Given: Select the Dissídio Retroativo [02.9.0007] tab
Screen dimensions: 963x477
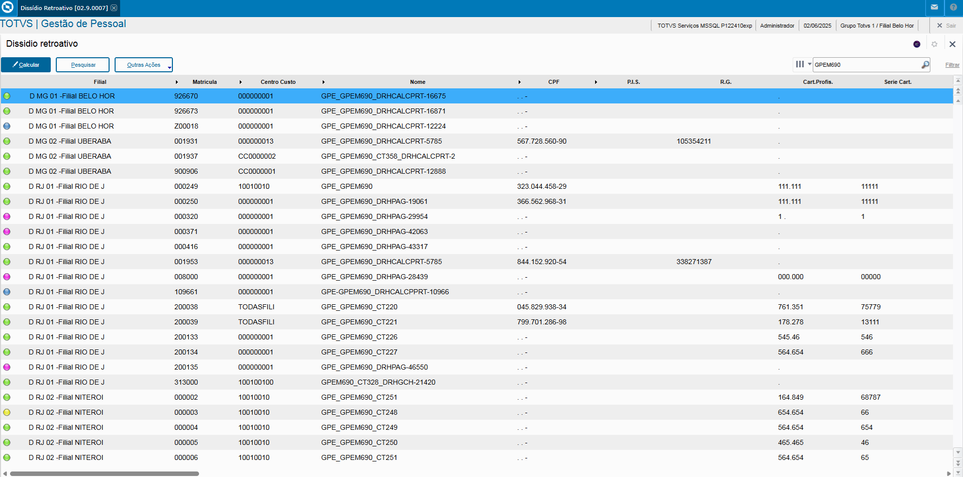Looking at the screenshot, I should pyautogui.click(x=64, y=8).
